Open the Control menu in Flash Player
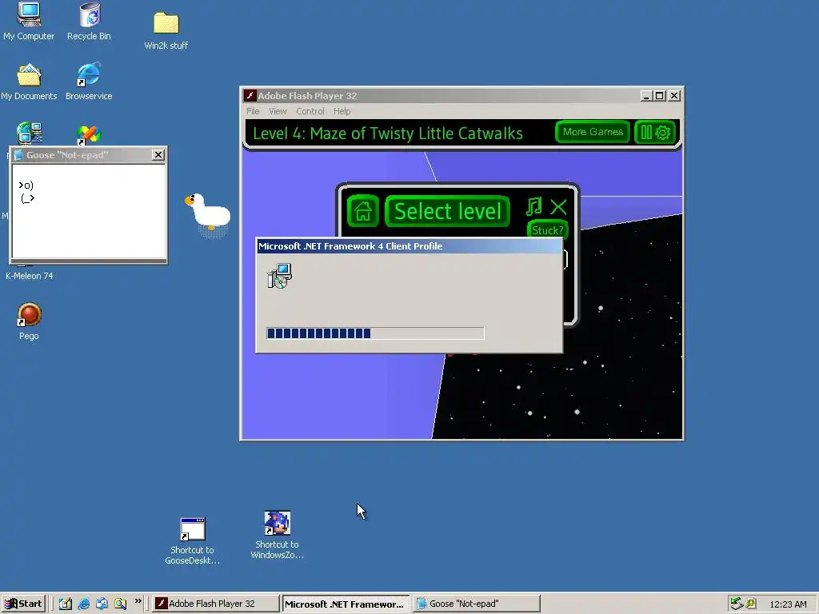Image resolution: width=819 pixels, height=614 pixels. (310, 111)
